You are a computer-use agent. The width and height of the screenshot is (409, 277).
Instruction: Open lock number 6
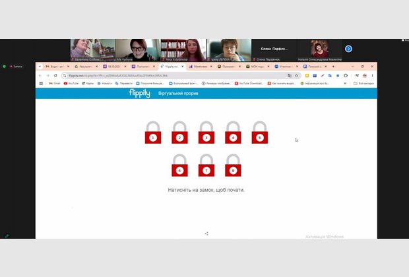pyautogui.click(x=179, y=166)
